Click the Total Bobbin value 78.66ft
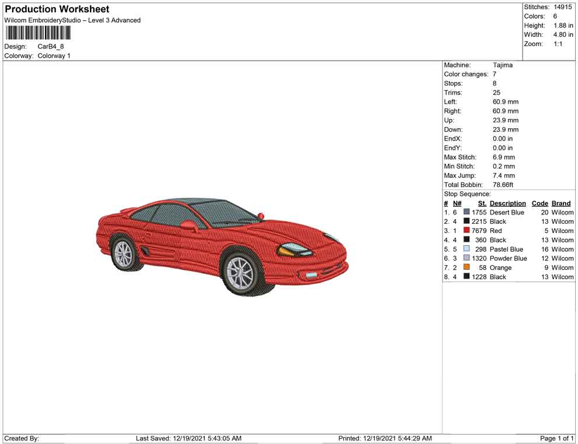 coord(503,185)
